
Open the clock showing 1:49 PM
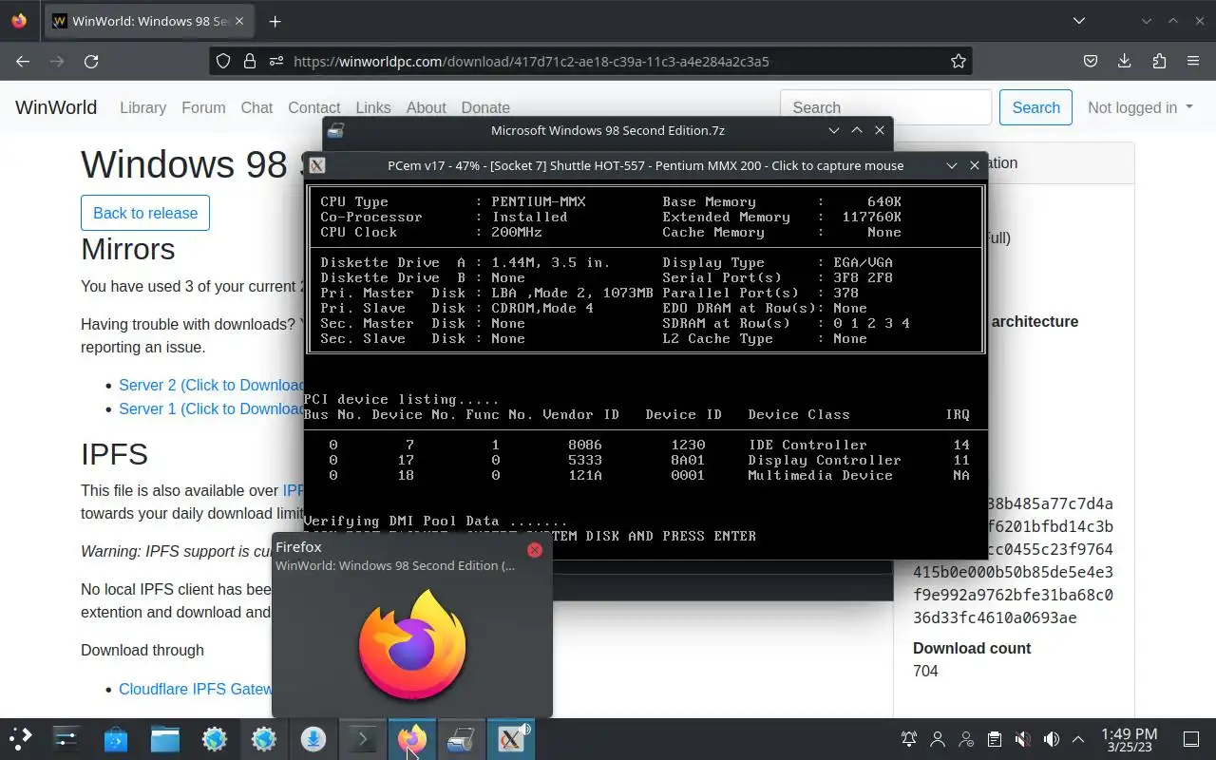click(x=1129, y=739)
